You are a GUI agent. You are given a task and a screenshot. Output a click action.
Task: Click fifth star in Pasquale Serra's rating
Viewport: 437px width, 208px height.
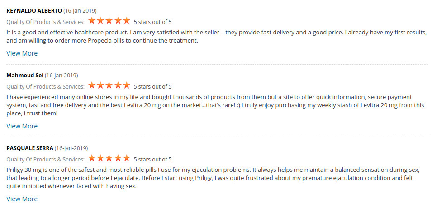tap(127, 159)
